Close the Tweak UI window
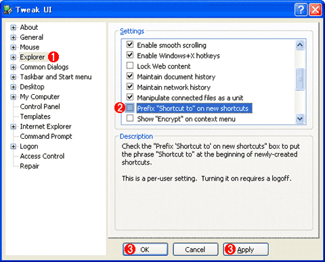Screen dimensions: 325x262 pos(316,9)
